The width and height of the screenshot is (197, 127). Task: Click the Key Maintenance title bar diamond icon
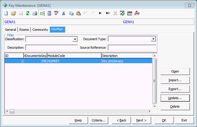5,5
